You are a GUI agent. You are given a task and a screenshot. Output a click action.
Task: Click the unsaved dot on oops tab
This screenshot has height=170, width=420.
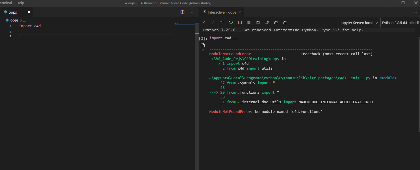pos(29,12)
